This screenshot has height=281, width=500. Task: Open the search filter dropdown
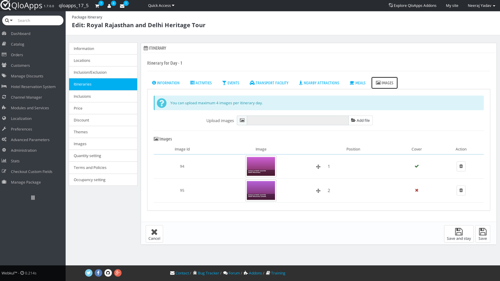tap(9, 21)
